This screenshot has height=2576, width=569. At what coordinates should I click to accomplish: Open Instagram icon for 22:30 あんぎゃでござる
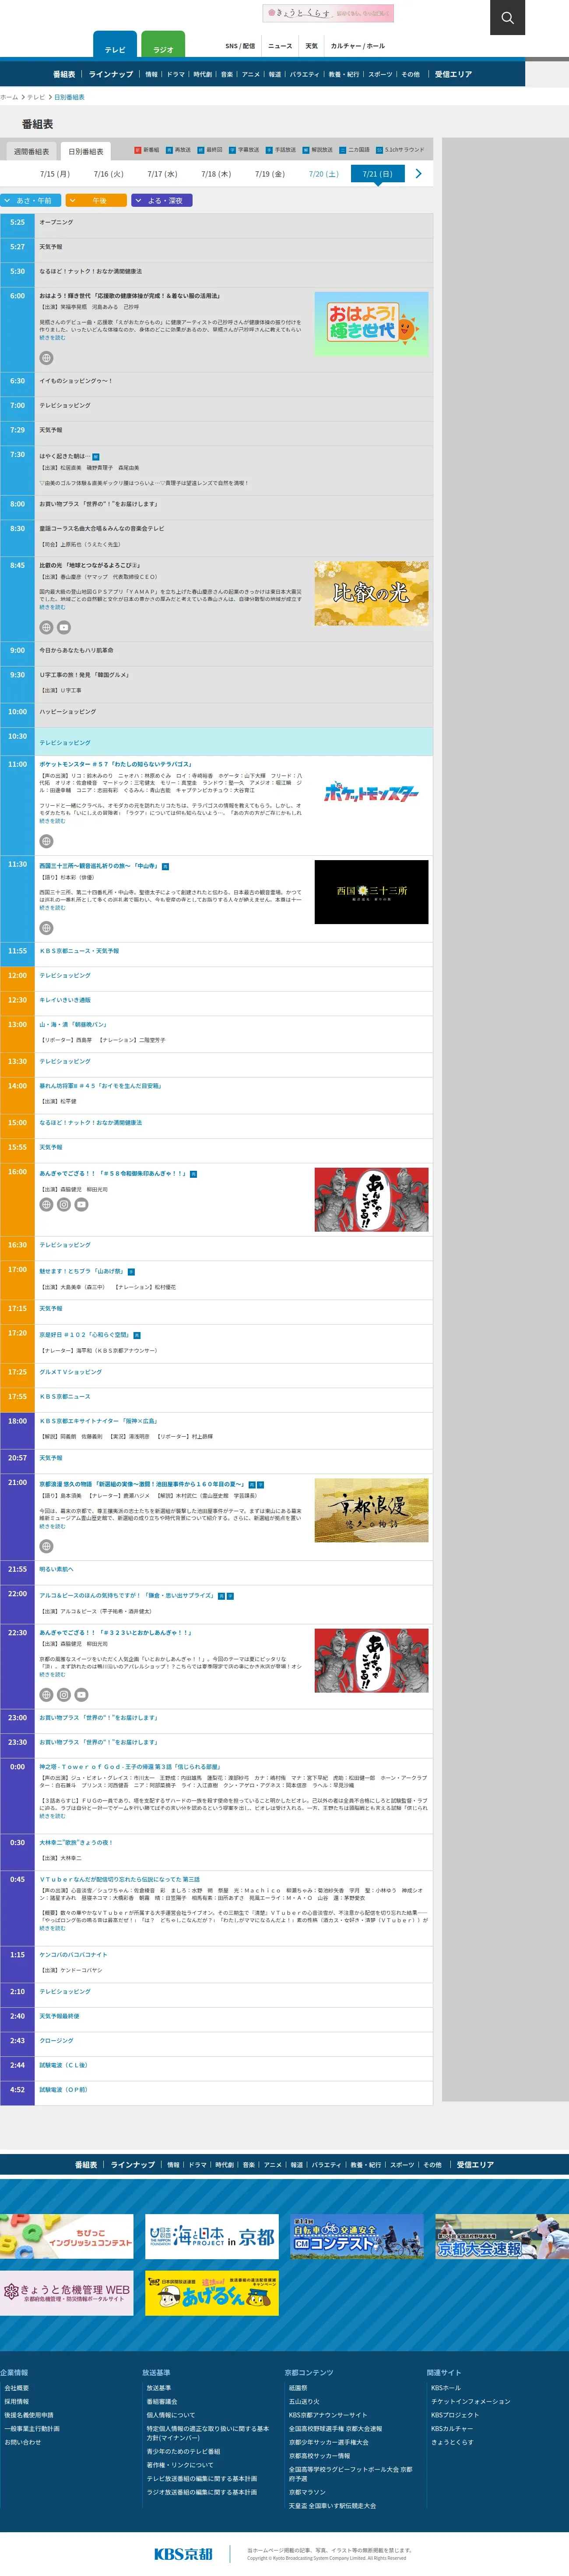click(x=64, y=1695)
